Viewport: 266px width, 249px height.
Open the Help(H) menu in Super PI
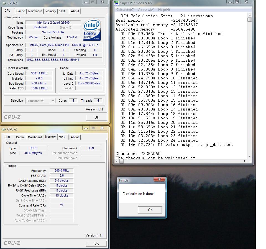(x=164, y=10)
